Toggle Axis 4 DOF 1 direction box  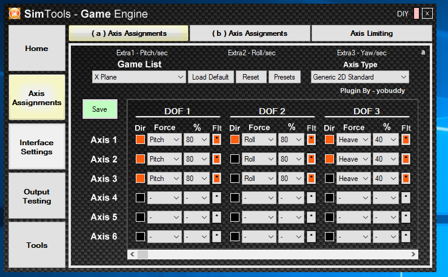coord(140,198)
